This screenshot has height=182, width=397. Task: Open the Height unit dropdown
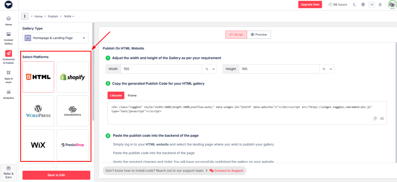point(327,69)
